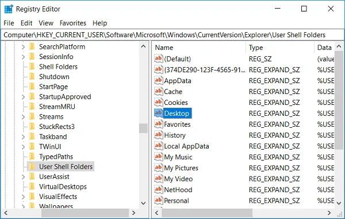Click values pane scroll up arrow
This screenshot has width=345, height=219.
339,46
